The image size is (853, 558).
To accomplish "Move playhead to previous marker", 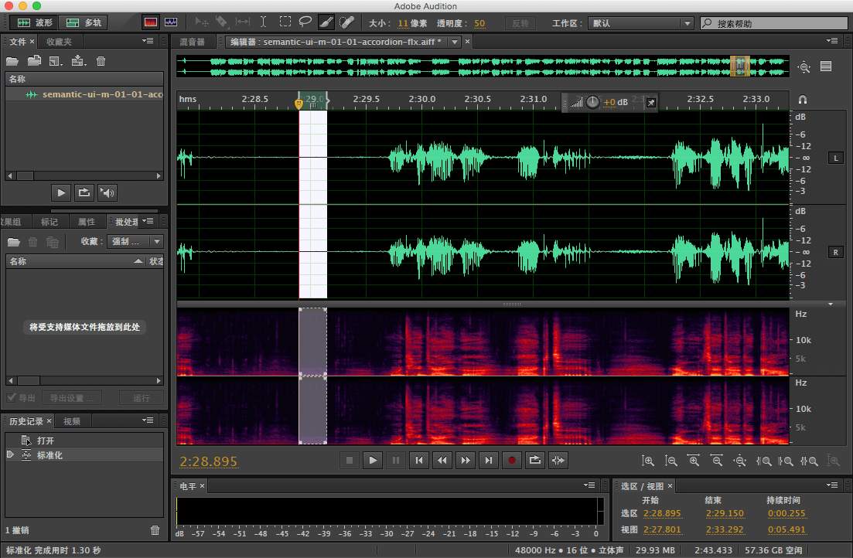I will click(419, 460).
